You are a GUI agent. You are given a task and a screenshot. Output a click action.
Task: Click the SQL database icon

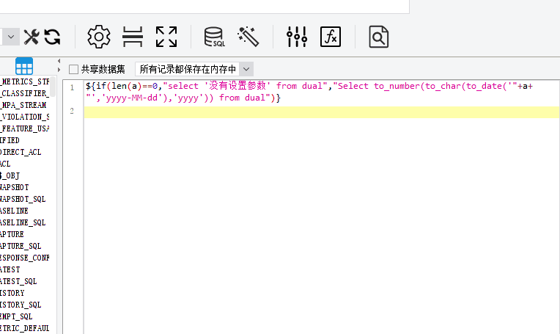pos(214,37)
